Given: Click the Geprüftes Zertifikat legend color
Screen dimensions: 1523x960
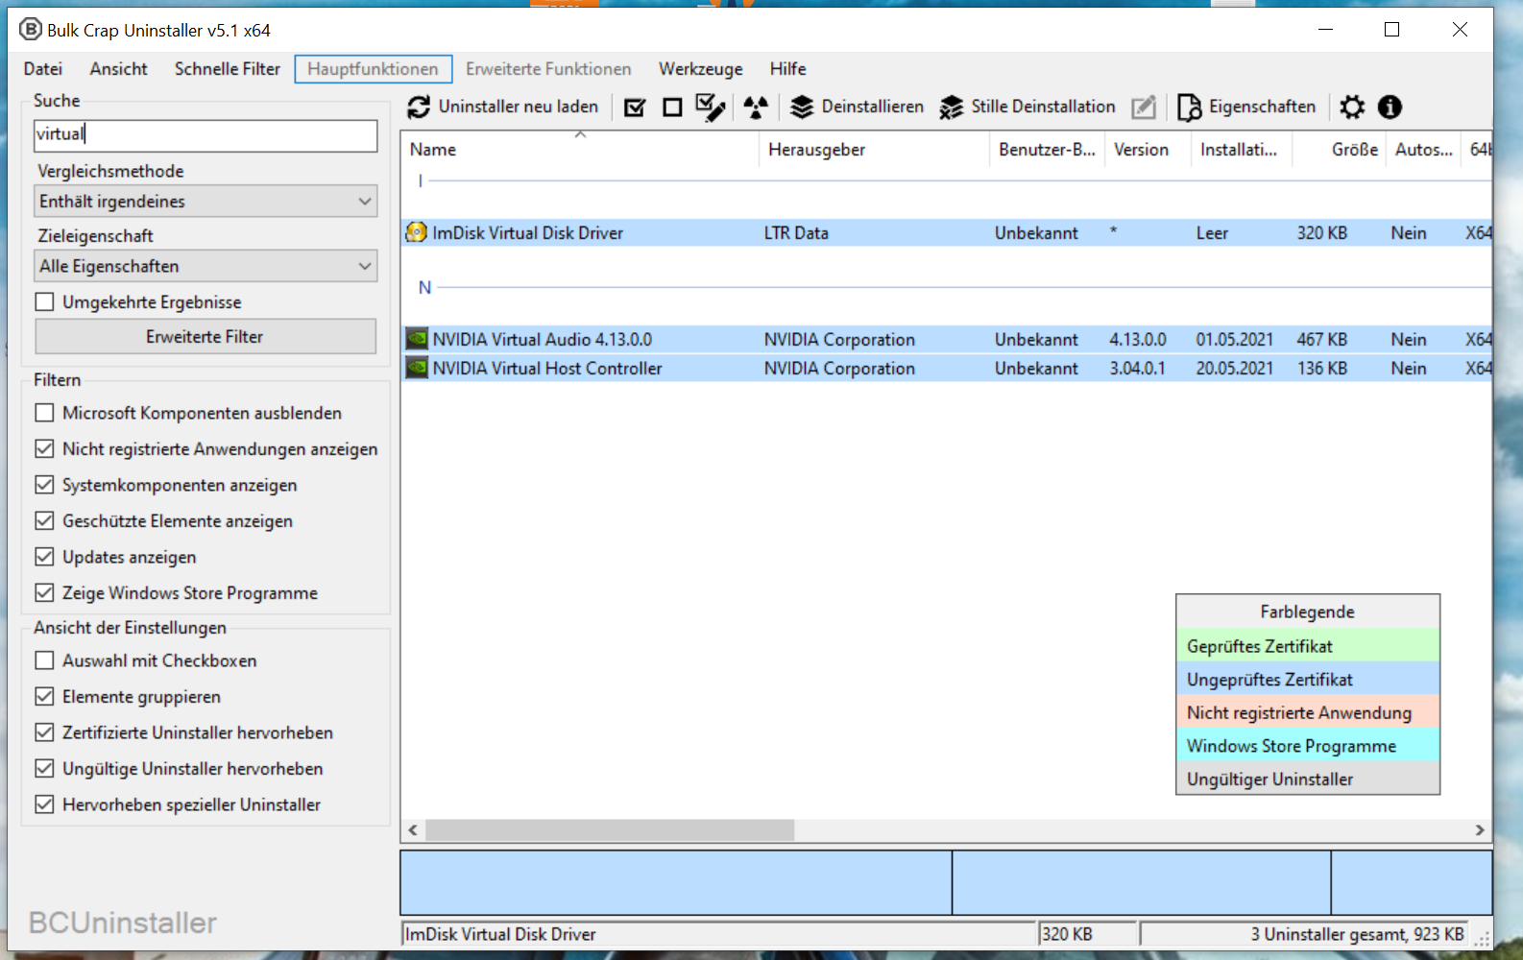Looking at the screenshot, I should (x=1308, y=646).
